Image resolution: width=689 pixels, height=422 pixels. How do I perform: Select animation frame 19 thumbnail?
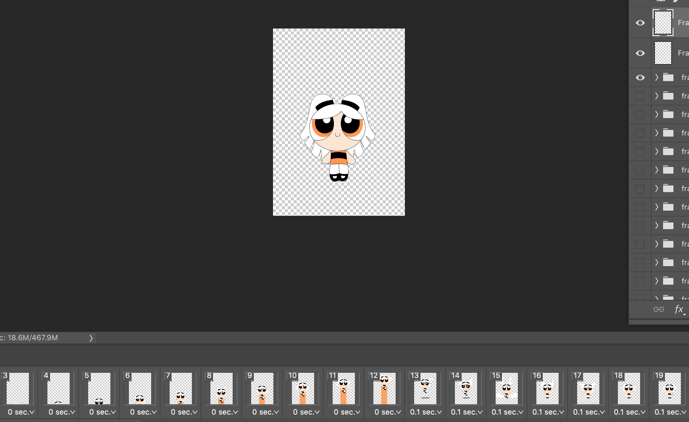point(670,388)
